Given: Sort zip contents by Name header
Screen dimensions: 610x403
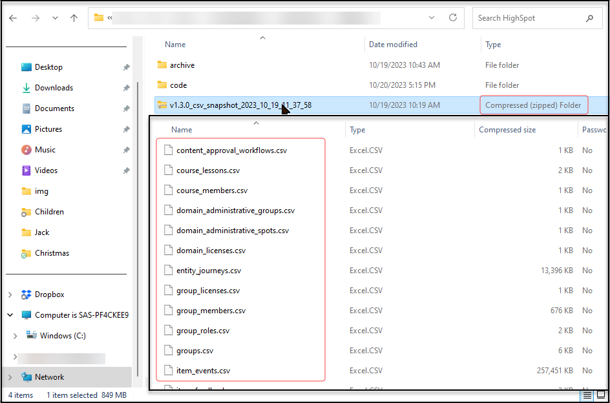Looking at the screenshot, I should (182, 130).
